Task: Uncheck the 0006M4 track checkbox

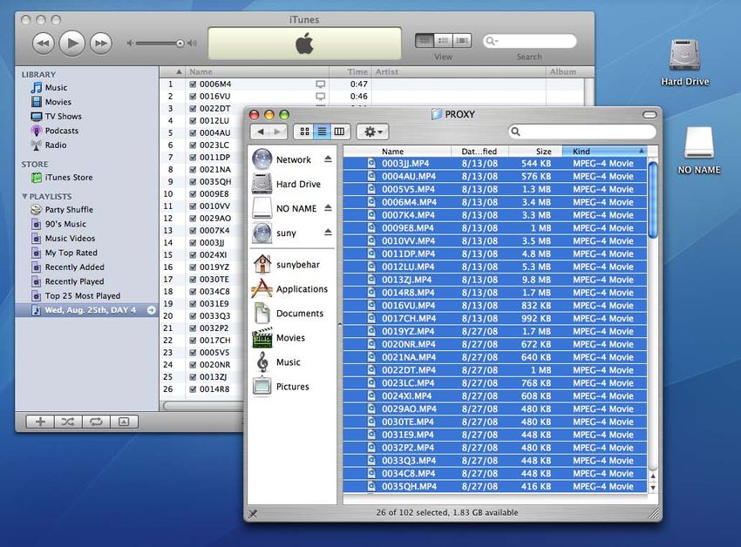Action: coord(193,84)
